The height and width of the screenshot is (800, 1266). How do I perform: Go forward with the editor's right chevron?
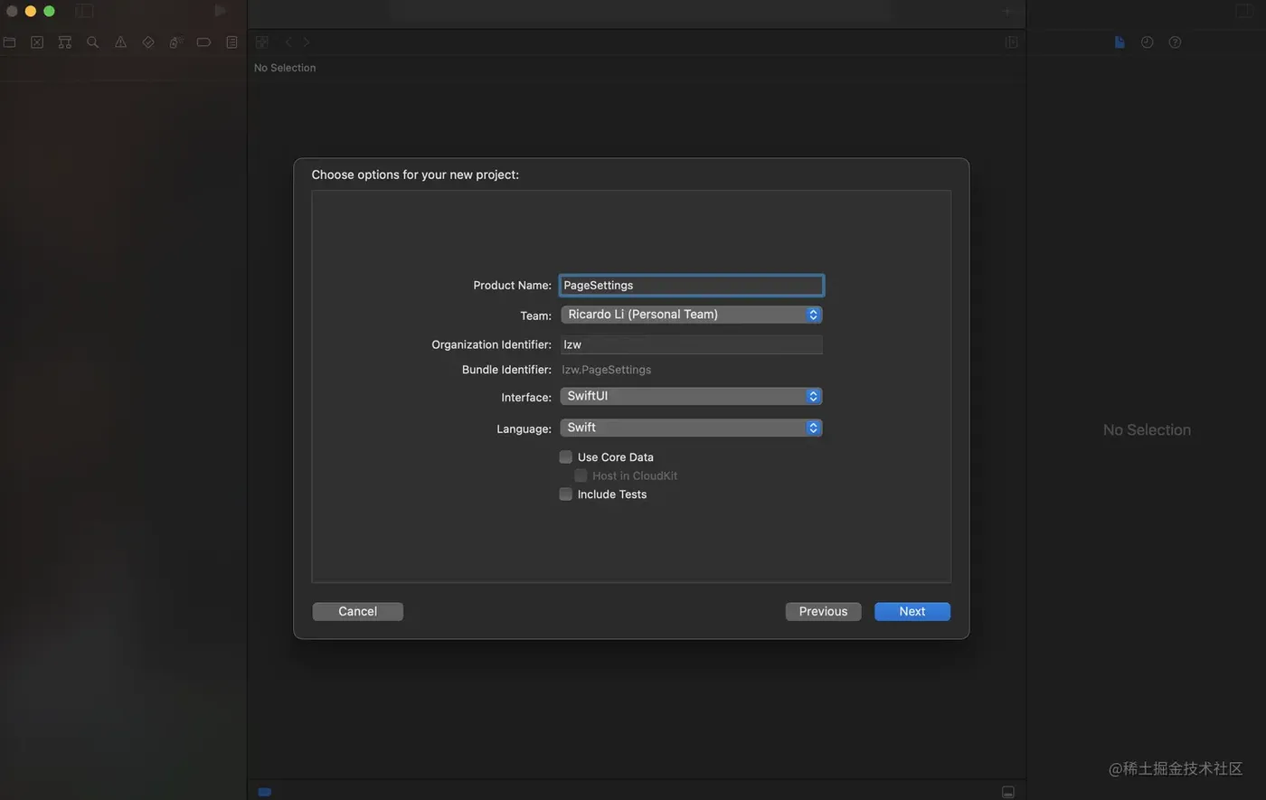click(x=307, y=42)
